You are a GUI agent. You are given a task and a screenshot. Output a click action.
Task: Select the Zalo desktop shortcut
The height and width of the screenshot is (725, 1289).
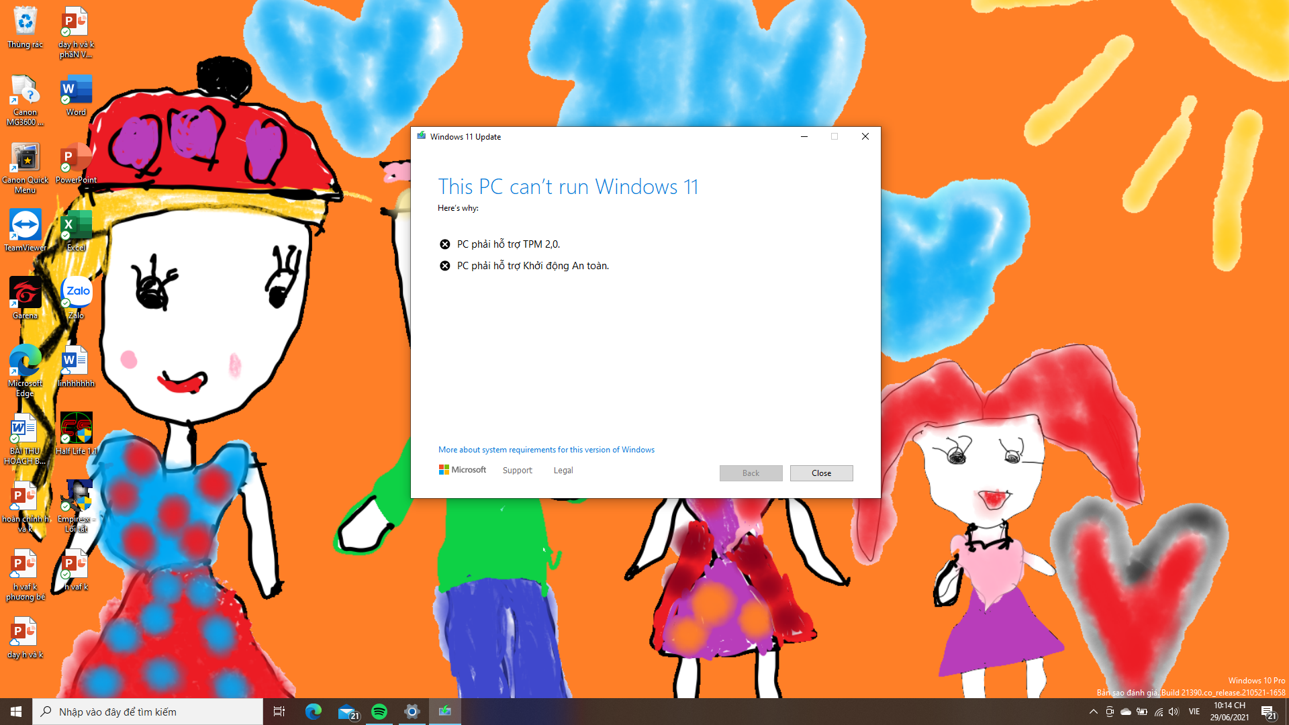pos(76,298)
